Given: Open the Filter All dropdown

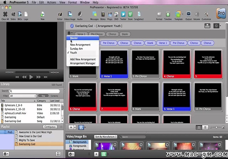Looking at the screenshot, I should [x=23, y=96].
